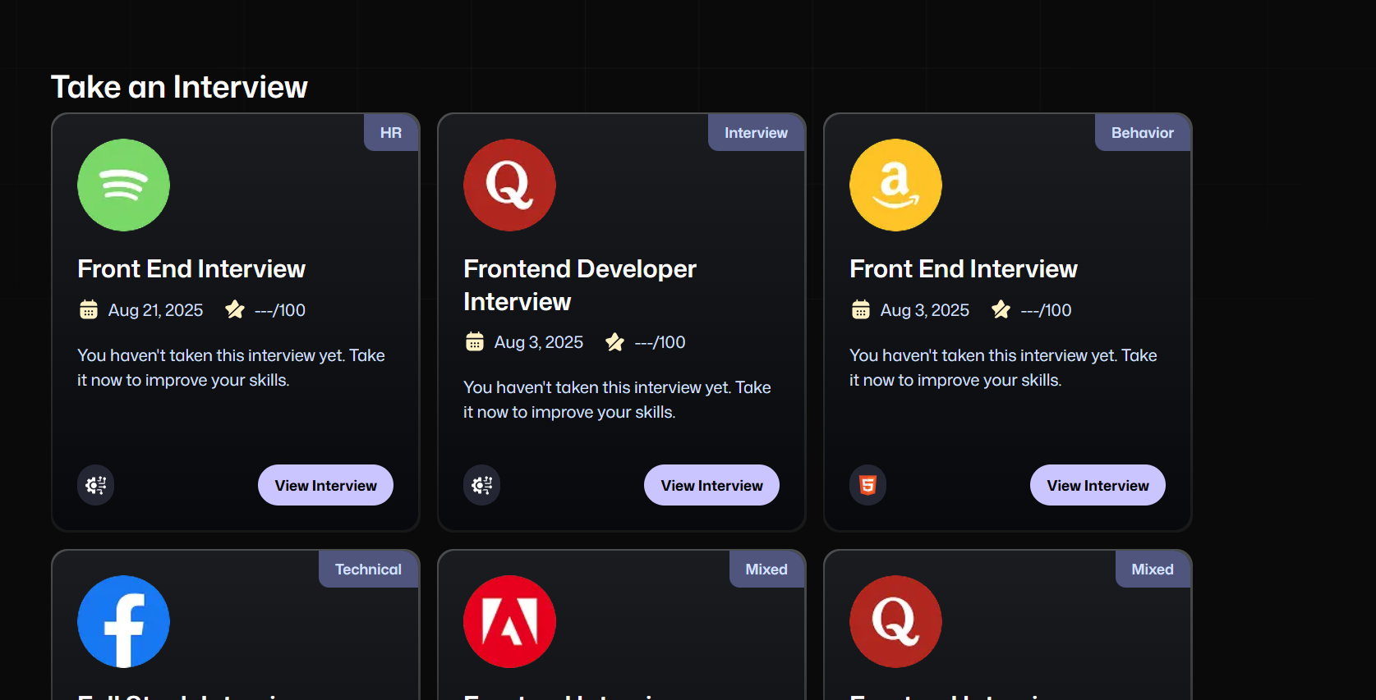Click calendar icon on Amazon Behavior card
The width and height of the screenshot is (1376, 700).
click(860, 309)
